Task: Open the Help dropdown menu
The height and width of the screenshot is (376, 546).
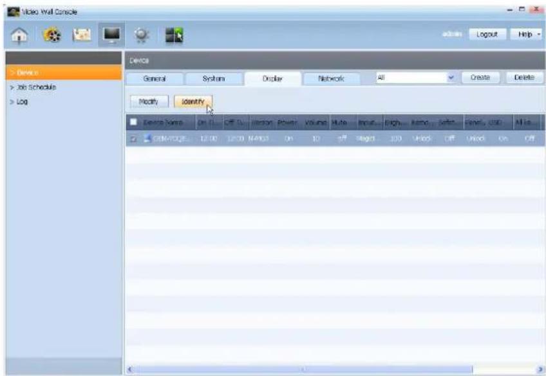Action: (527, 34)
